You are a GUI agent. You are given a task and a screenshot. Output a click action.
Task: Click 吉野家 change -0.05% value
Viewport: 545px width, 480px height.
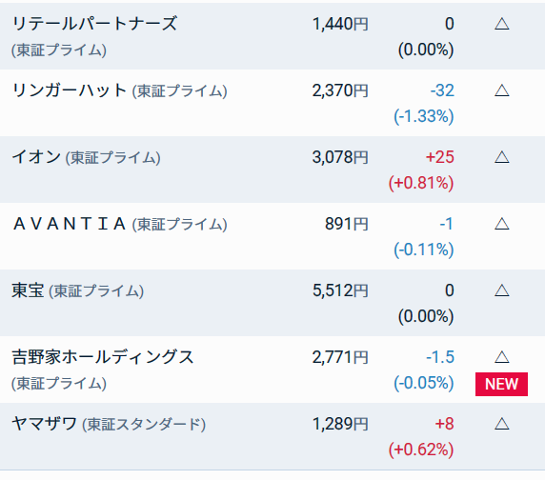point(424,383)
